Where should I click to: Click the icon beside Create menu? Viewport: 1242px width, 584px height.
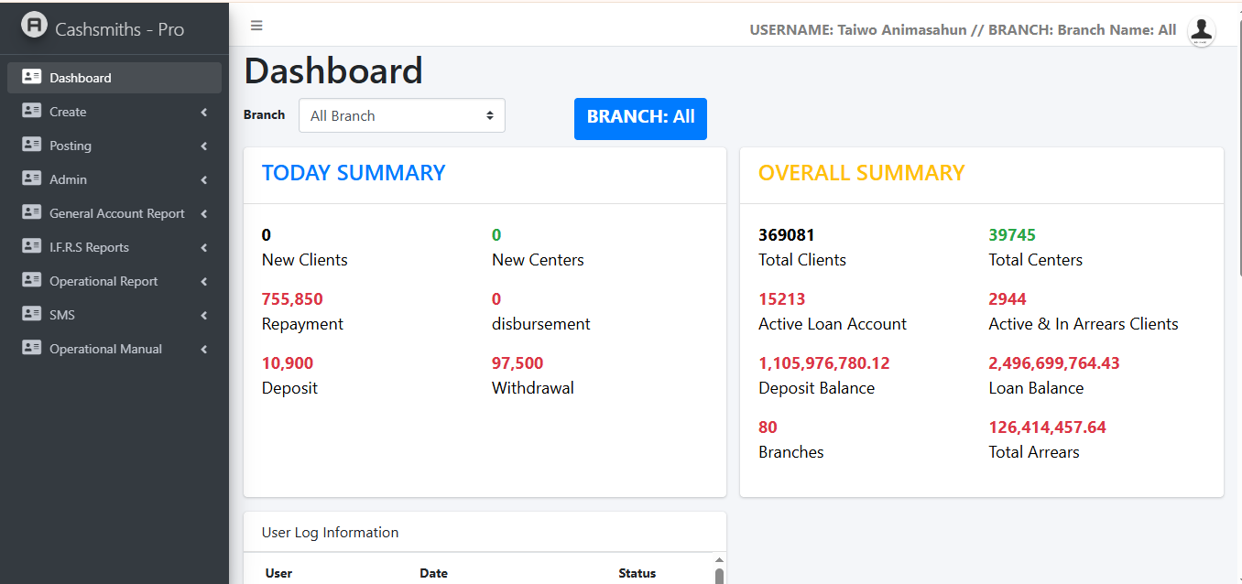32,112
